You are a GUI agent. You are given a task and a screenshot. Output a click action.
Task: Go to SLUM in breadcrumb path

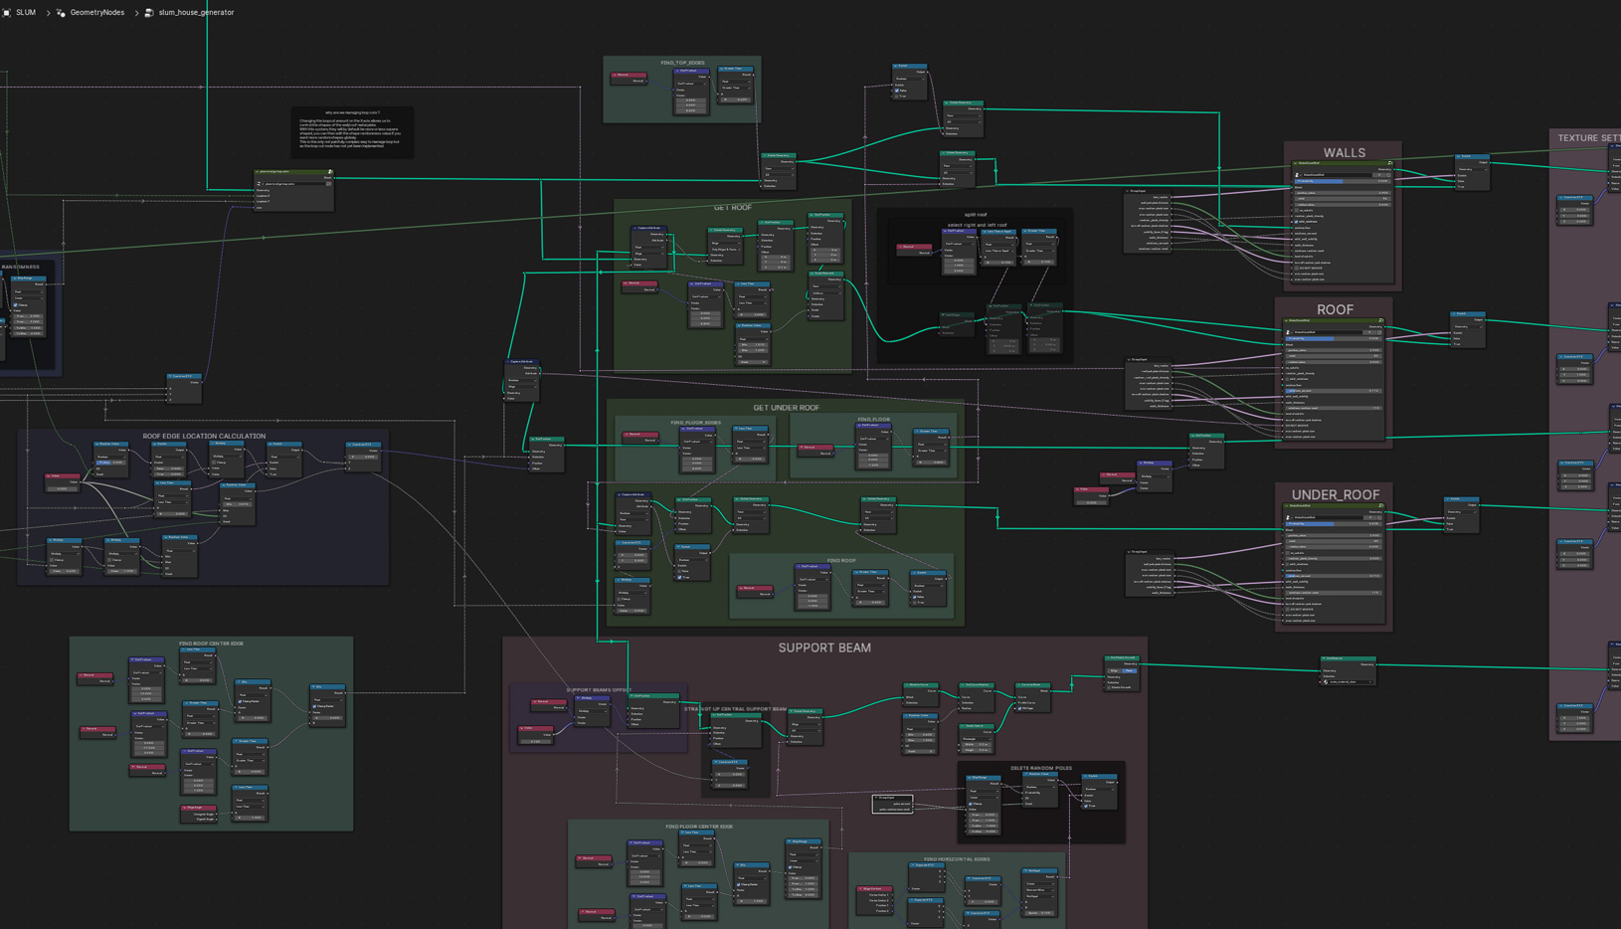point(26,12)
